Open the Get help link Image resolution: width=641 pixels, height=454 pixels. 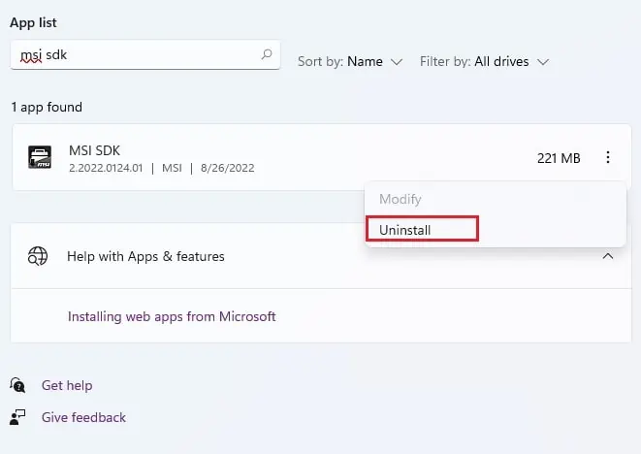pos(67,385)
